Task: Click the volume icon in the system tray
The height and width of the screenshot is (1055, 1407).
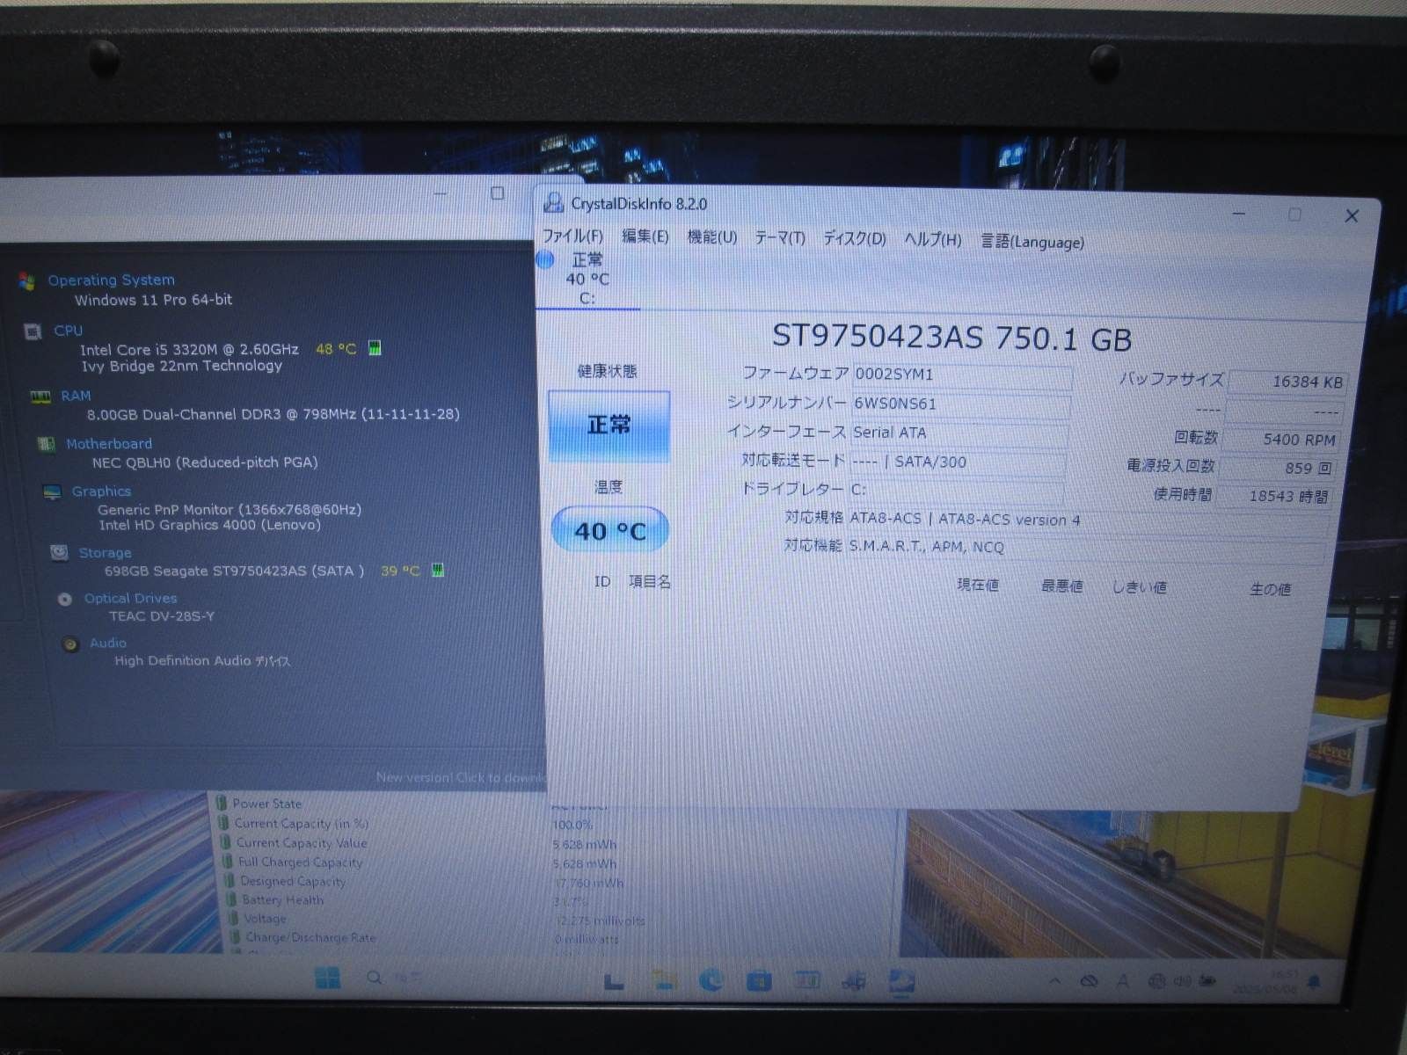Action: tap(1182, 981)
